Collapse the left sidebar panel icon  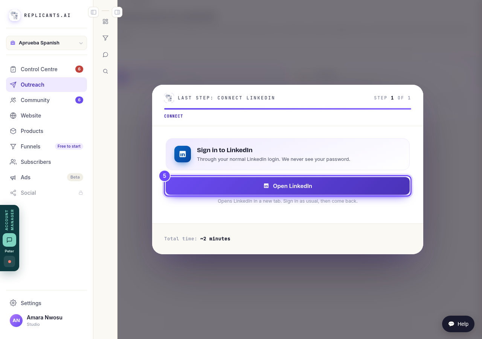pos(93,12)
